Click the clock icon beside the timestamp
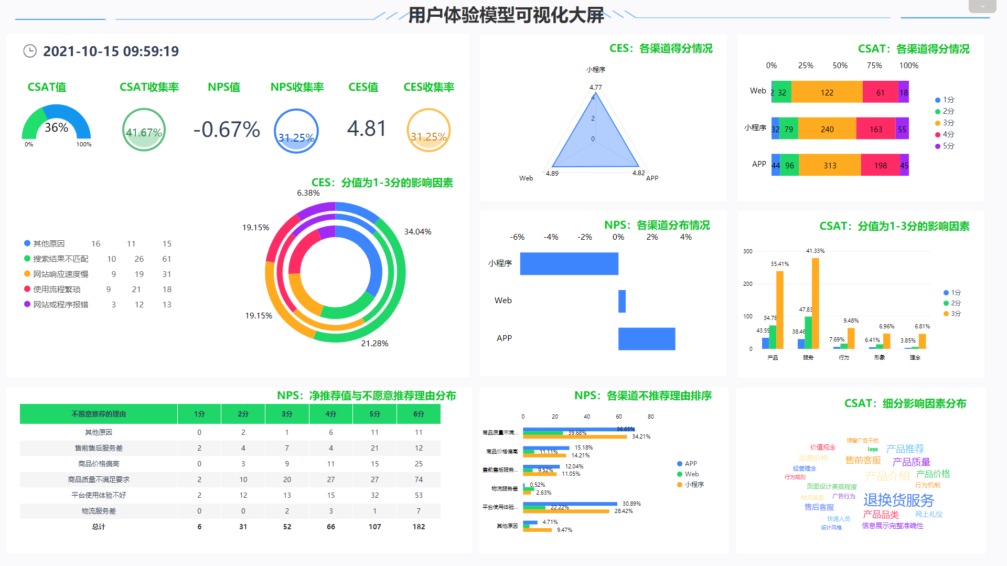The image size is (1007, 566). point(30,51)
